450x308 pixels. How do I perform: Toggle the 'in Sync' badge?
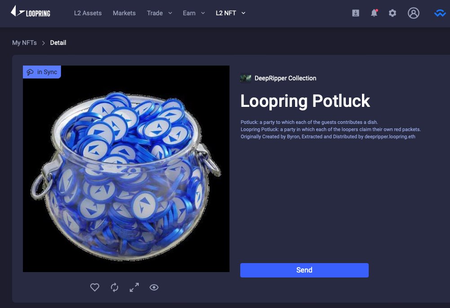(x=42, y=72)
